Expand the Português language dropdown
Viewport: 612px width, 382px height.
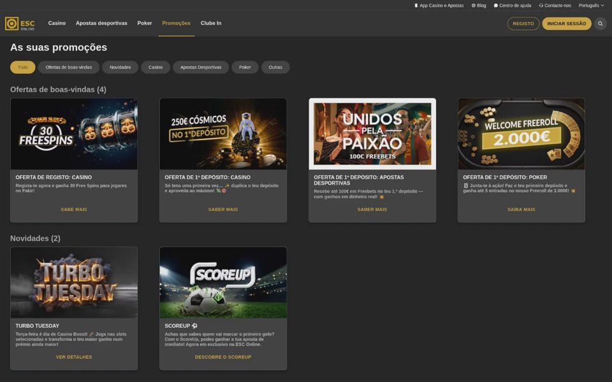[592, 6]
